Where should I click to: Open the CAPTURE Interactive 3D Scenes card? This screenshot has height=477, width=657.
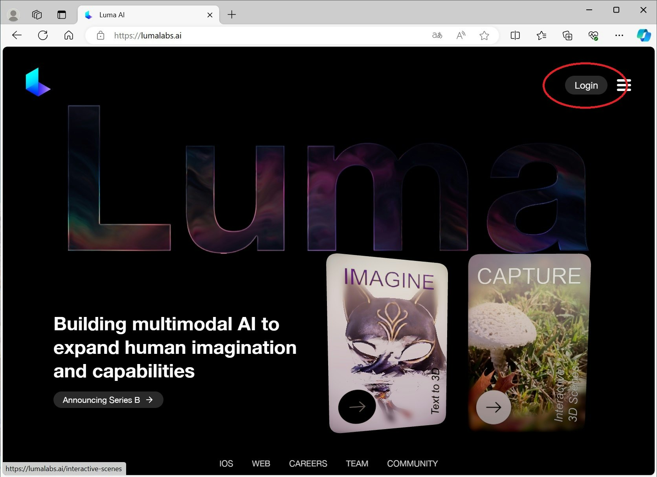click(x=529, y=342)
